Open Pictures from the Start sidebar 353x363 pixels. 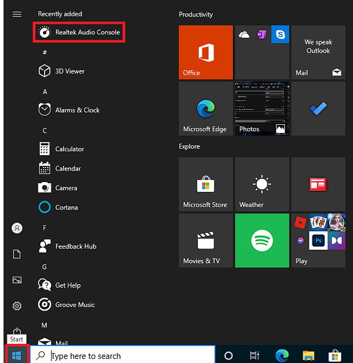click(x=17, y=280)
